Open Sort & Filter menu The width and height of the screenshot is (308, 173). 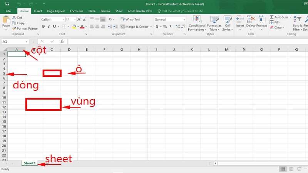tap(297, 23)
